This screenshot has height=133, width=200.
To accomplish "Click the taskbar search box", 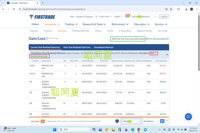I will click(74, 129).
